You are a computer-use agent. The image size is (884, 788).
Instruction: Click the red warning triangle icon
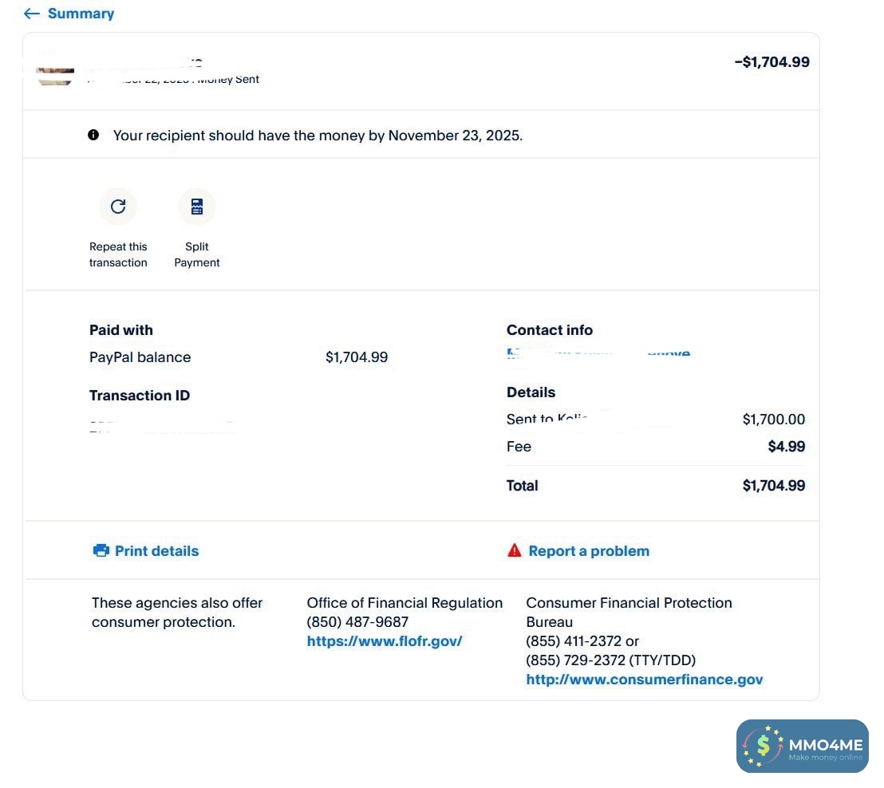(515, 550)
